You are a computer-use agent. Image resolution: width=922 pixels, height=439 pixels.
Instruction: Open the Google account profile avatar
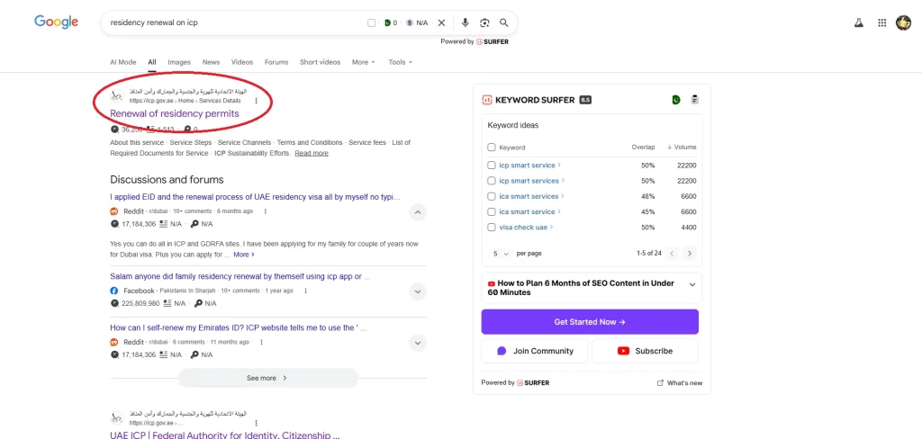(903, 22)
